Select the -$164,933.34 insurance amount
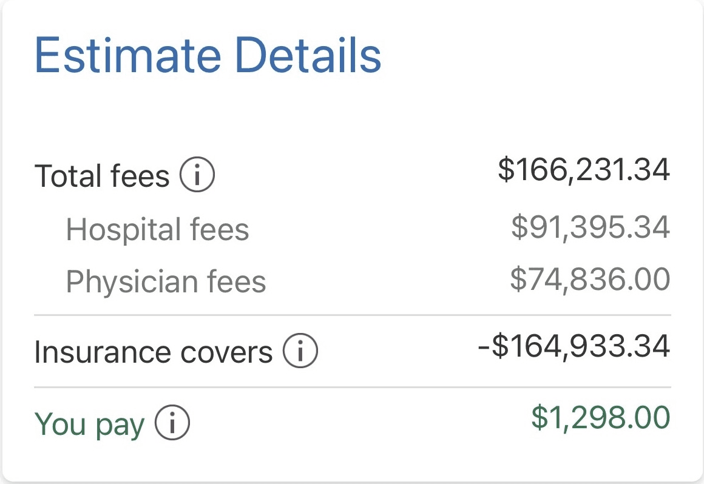 574,346
